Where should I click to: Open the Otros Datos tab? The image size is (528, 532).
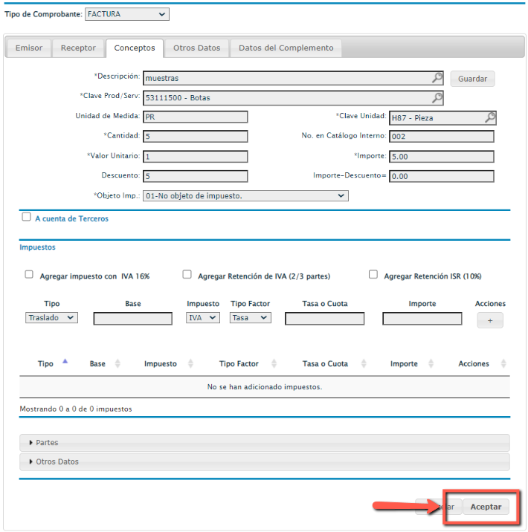[x=196, y=48]
